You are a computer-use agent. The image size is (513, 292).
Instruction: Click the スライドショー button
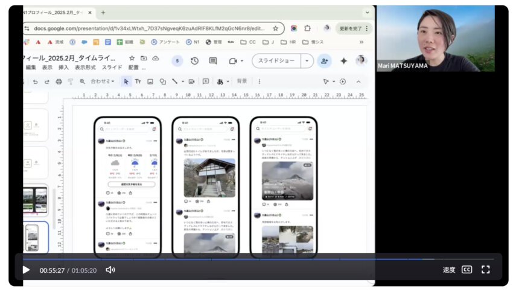pyautogui.click(x=276, y=61)
